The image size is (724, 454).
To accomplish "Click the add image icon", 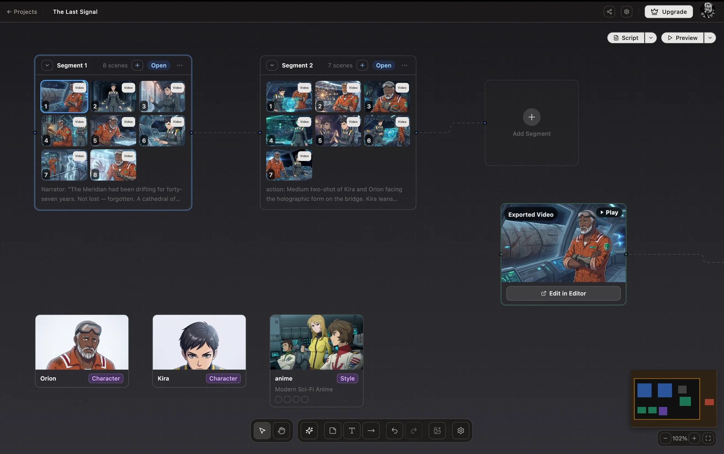I will [437, 431].
